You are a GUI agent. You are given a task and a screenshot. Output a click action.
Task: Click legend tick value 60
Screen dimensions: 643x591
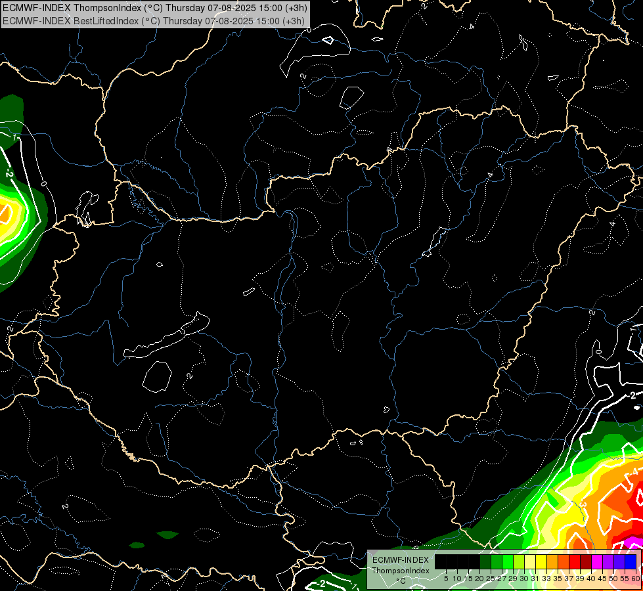pos(636,579)
